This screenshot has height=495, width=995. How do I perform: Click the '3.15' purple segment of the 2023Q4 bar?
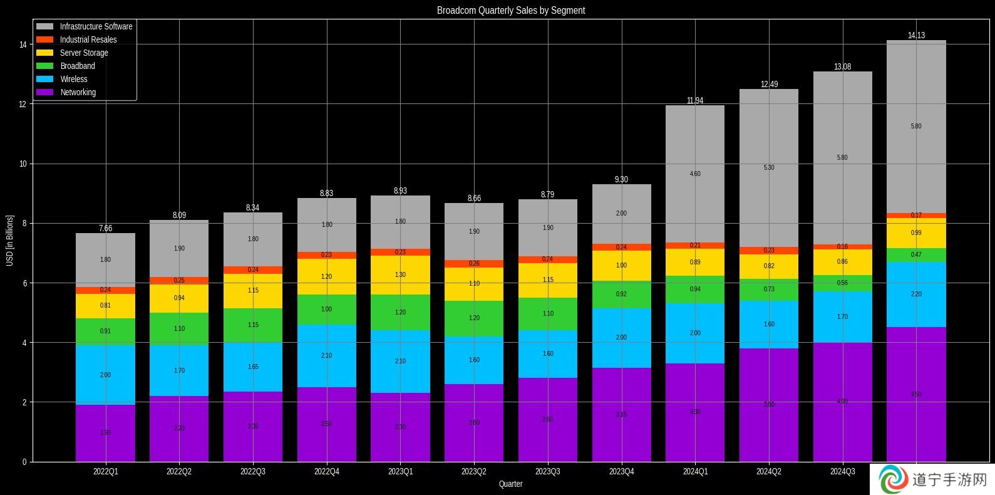[x=622, y=415]
